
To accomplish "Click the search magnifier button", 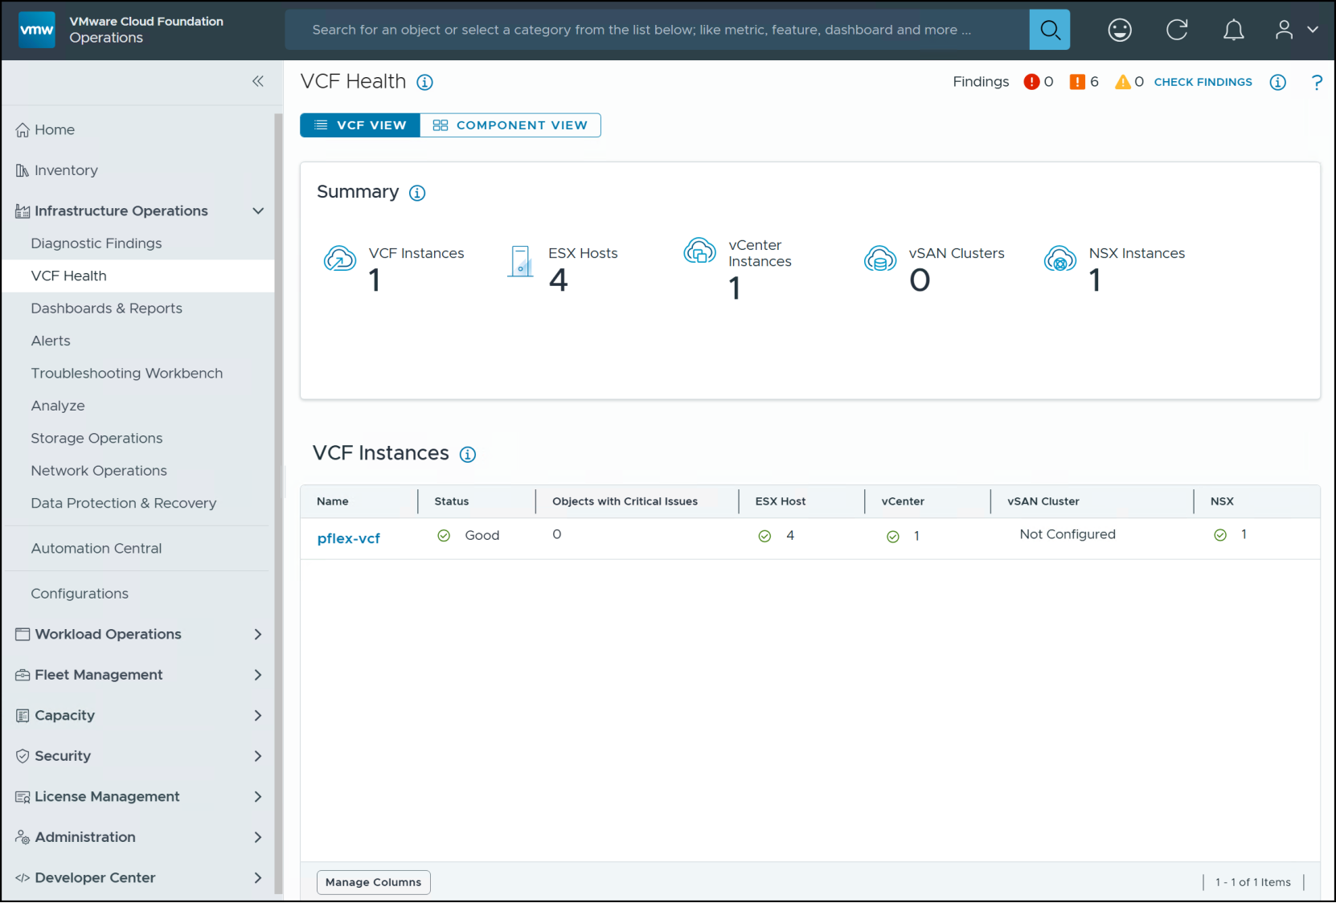I will coord(1050,30).
